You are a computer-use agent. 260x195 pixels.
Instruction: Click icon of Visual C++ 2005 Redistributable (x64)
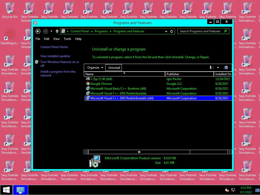(88, 98)
